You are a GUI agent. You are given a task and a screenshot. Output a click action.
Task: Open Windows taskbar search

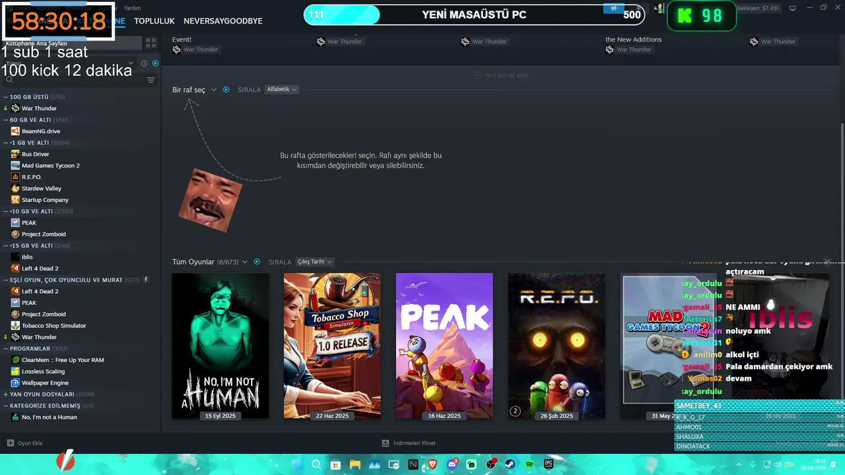(316, 465)
